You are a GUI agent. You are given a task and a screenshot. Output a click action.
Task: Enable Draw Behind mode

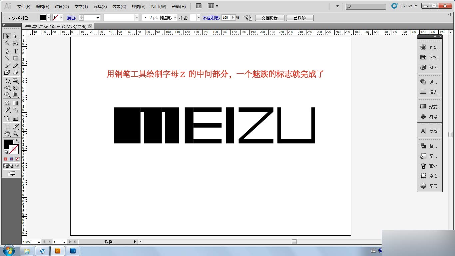(11, 166)
